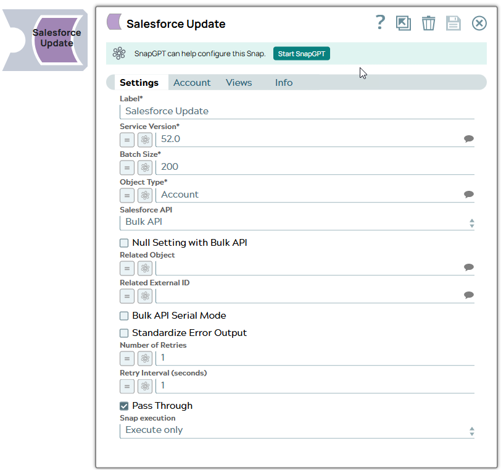Toggle expression button for Object Type

tap(127, 195)
